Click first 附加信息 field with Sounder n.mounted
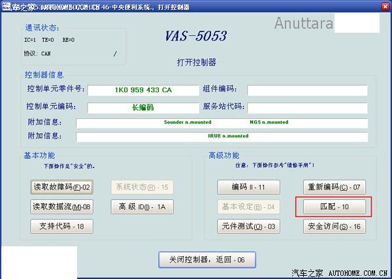This screenshot has width=392, height=279. click(222, 123)
